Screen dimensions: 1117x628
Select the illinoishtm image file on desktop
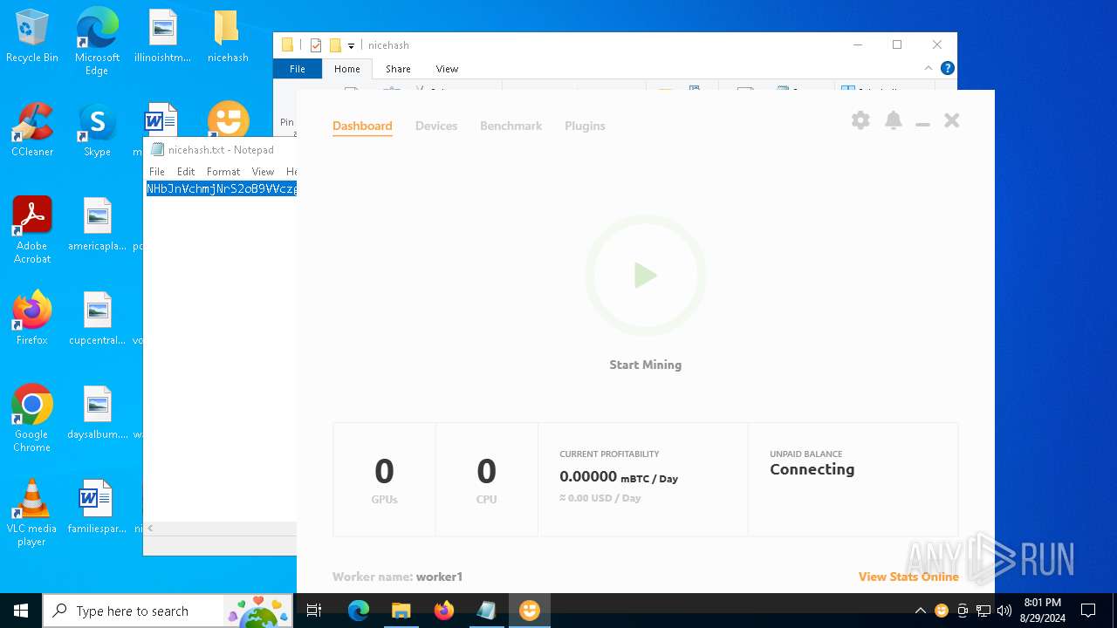(162, 36)
